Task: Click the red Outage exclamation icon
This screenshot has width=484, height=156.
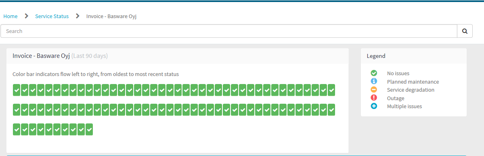Action: 374,98
